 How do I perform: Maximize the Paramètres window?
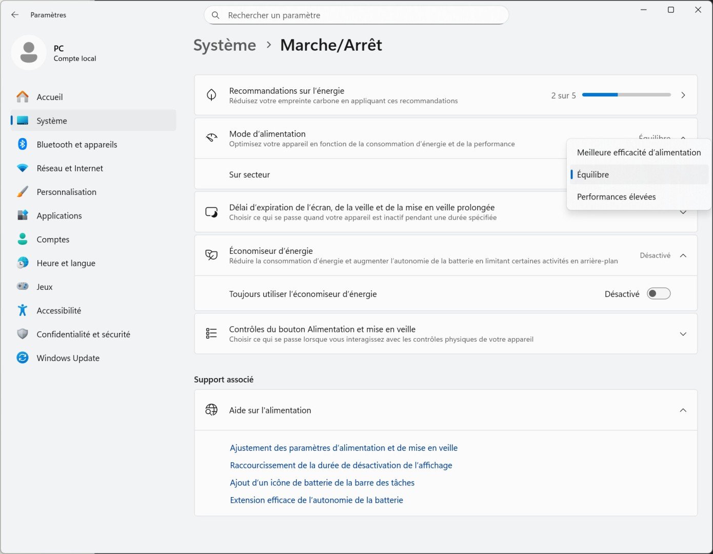(x=670, y=10)
